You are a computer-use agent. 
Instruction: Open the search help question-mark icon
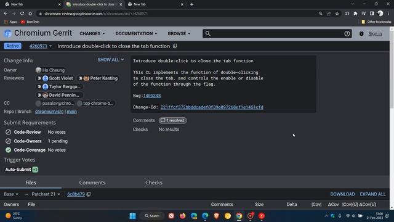tap(347, 33)
